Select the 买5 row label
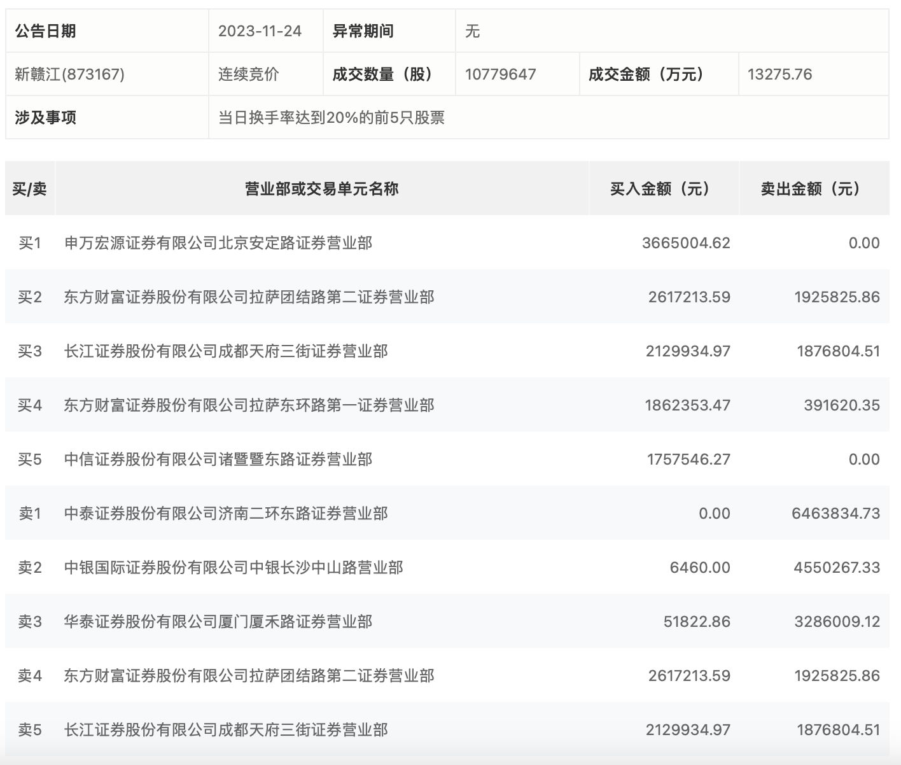 [x=29, y=459]
